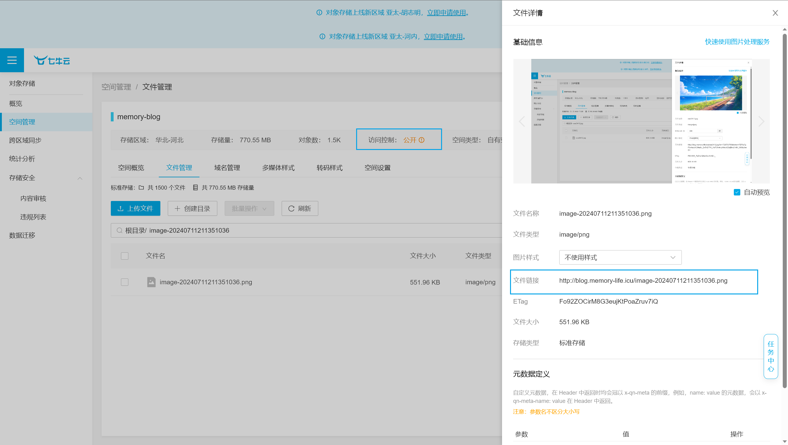Close the 文件详情 panel

point(775,13)
